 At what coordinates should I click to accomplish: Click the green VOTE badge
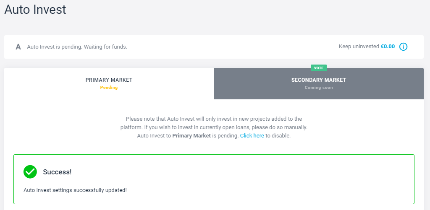[x=319, y=68]
